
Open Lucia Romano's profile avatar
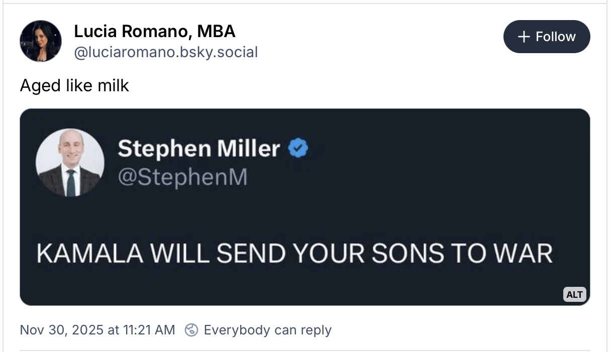pyautogui.click(x=41, y=41)
